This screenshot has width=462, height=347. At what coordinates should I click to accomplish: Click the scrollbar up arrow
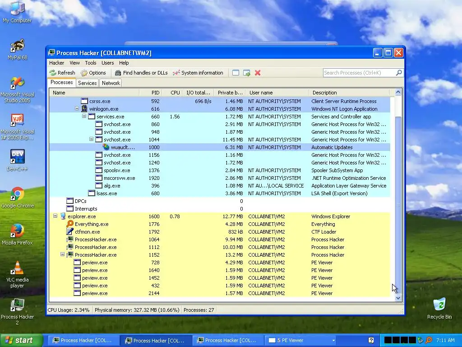(x=398, y=92)
